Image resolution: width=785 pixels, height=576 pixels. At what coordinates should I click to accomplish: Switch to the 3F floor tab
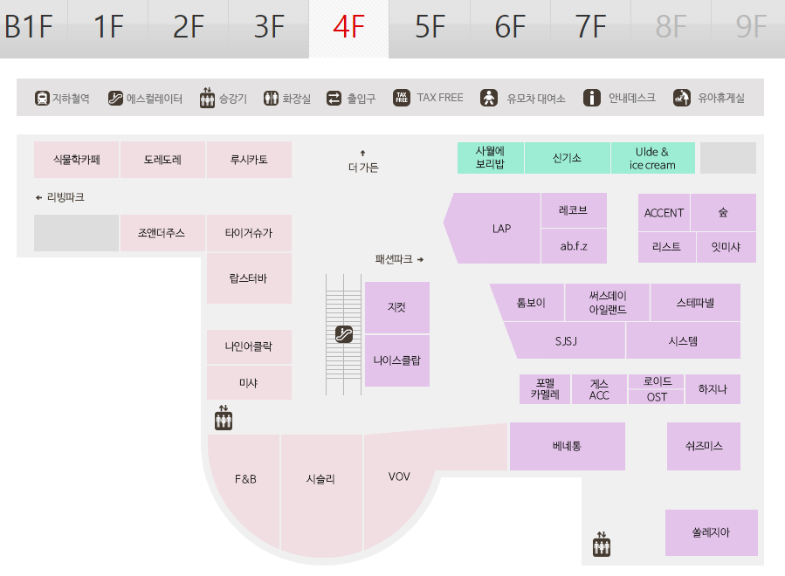pyautogui.click(x=269, y=28)
